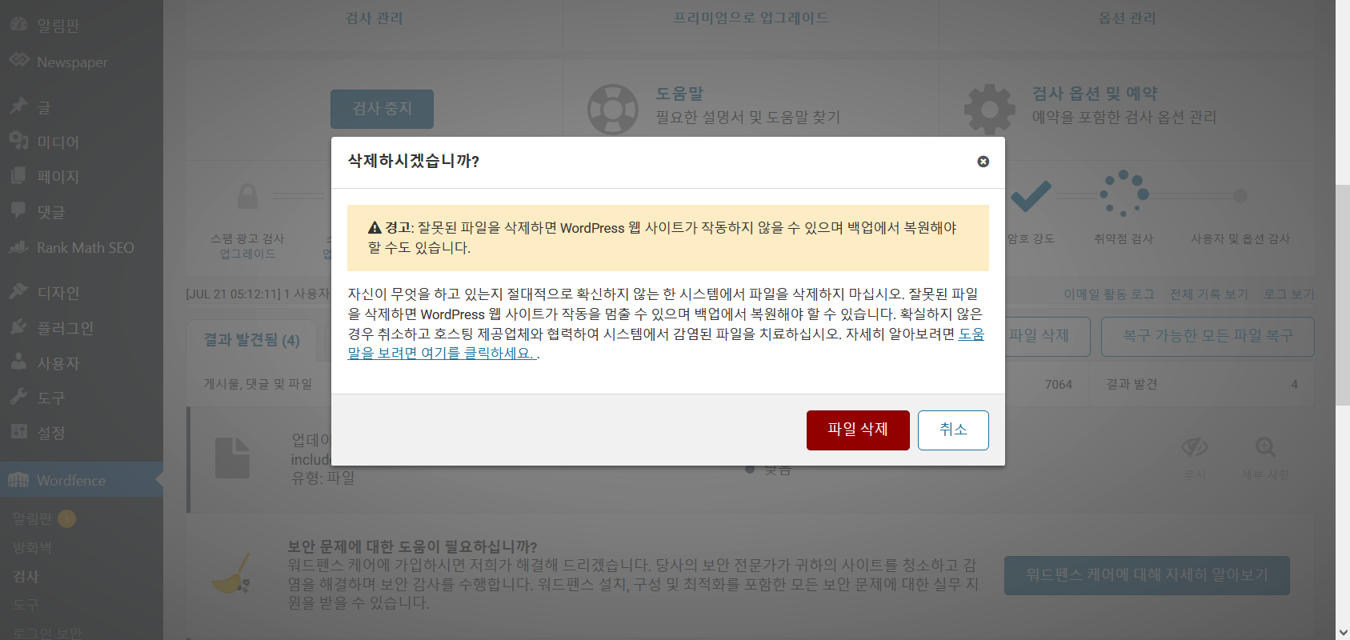Cancel the dialog with 취소 button
Viewport: 1350px width, 640px height.
click(953, 430)
